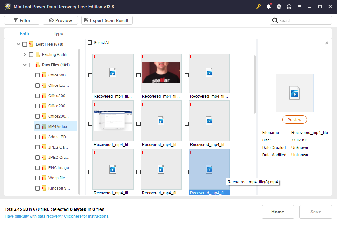Open the data recovery instructions link

coord(57,216)
